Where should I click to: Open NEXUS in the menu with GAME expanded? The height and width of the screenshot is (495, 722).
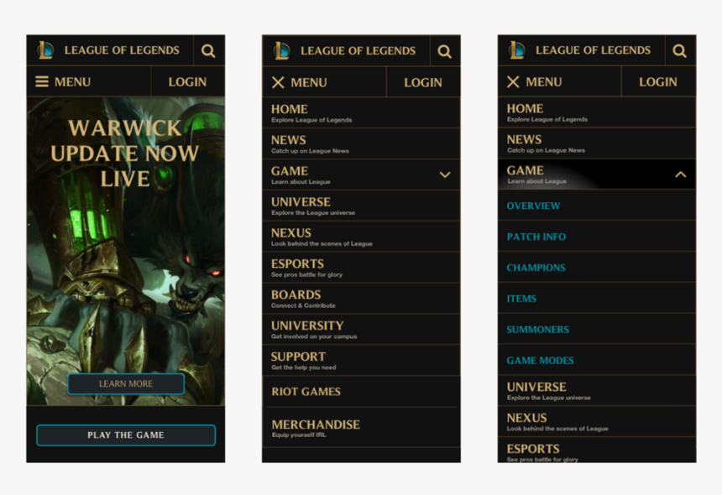[x=597, y=421]
